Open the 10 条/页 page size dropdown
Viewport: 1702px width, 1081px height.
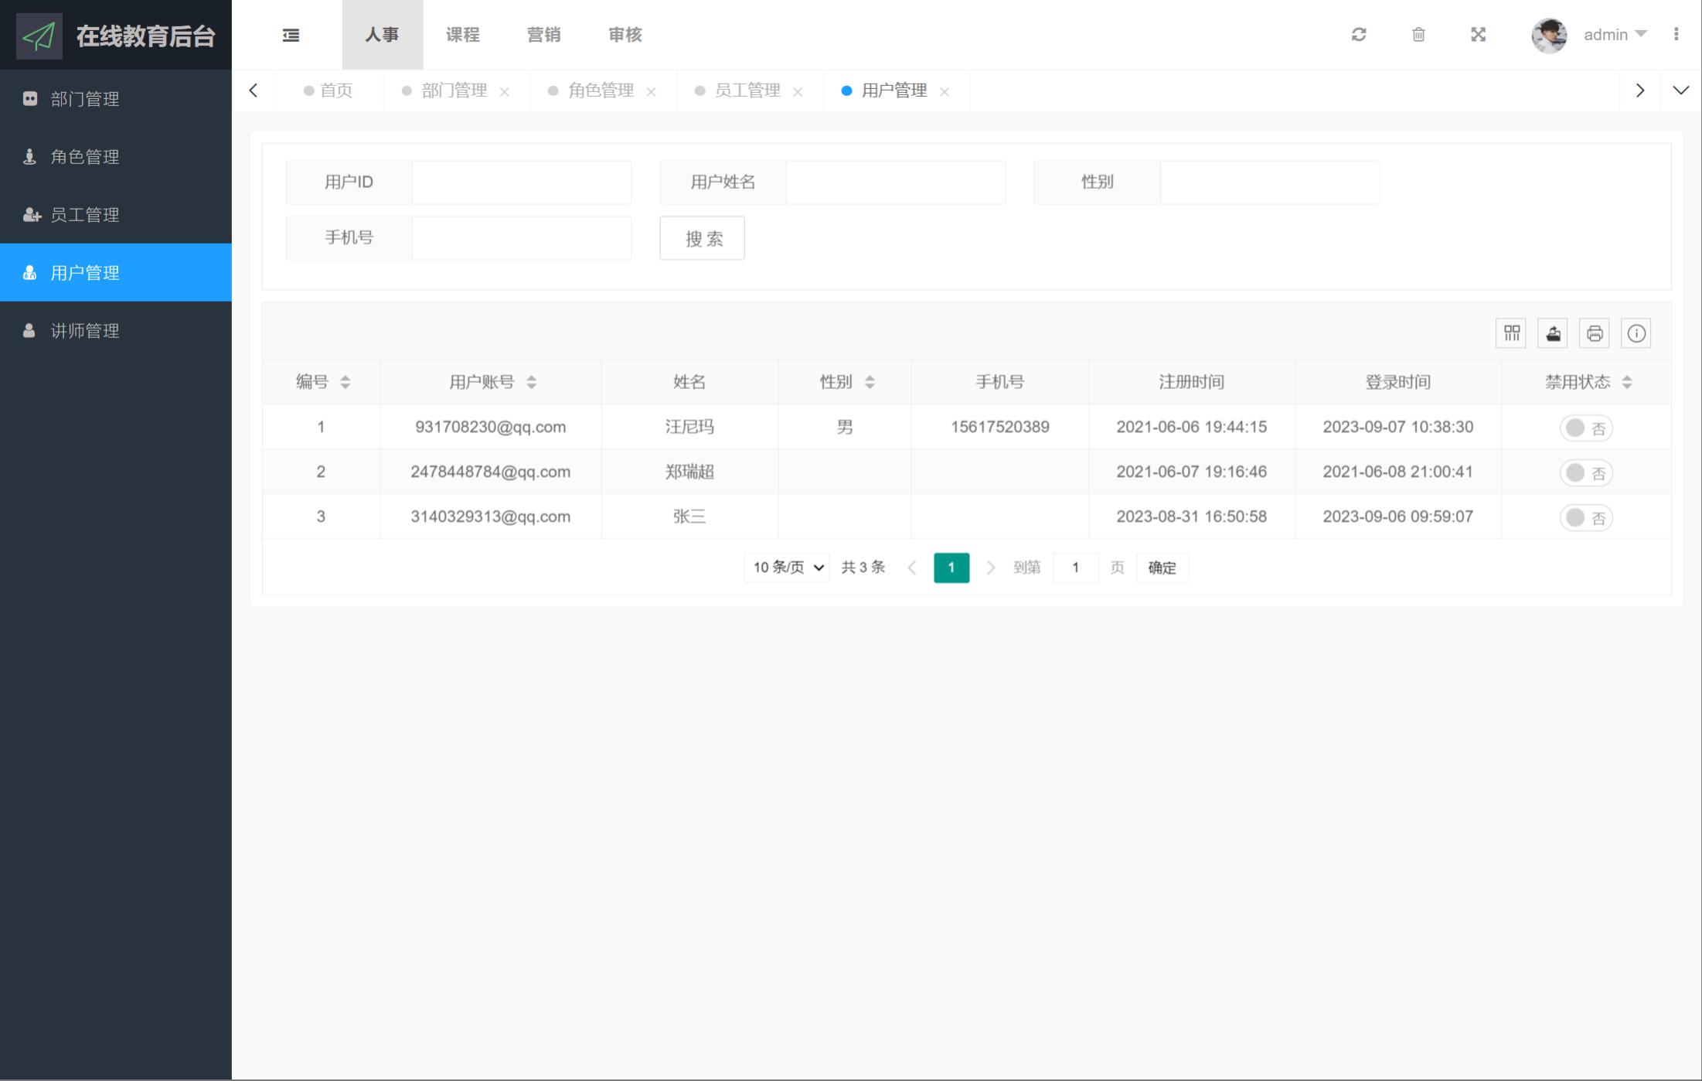coord(787,568)
